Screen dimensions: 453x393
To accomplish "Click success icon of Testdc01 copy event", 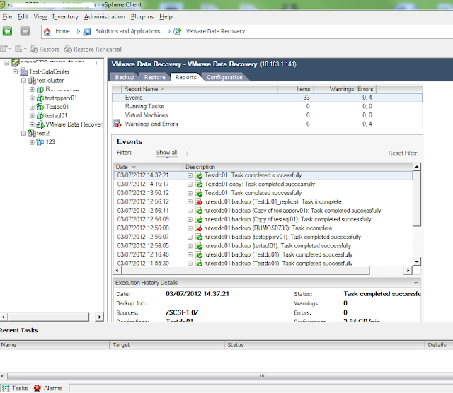I will [199, 184].
